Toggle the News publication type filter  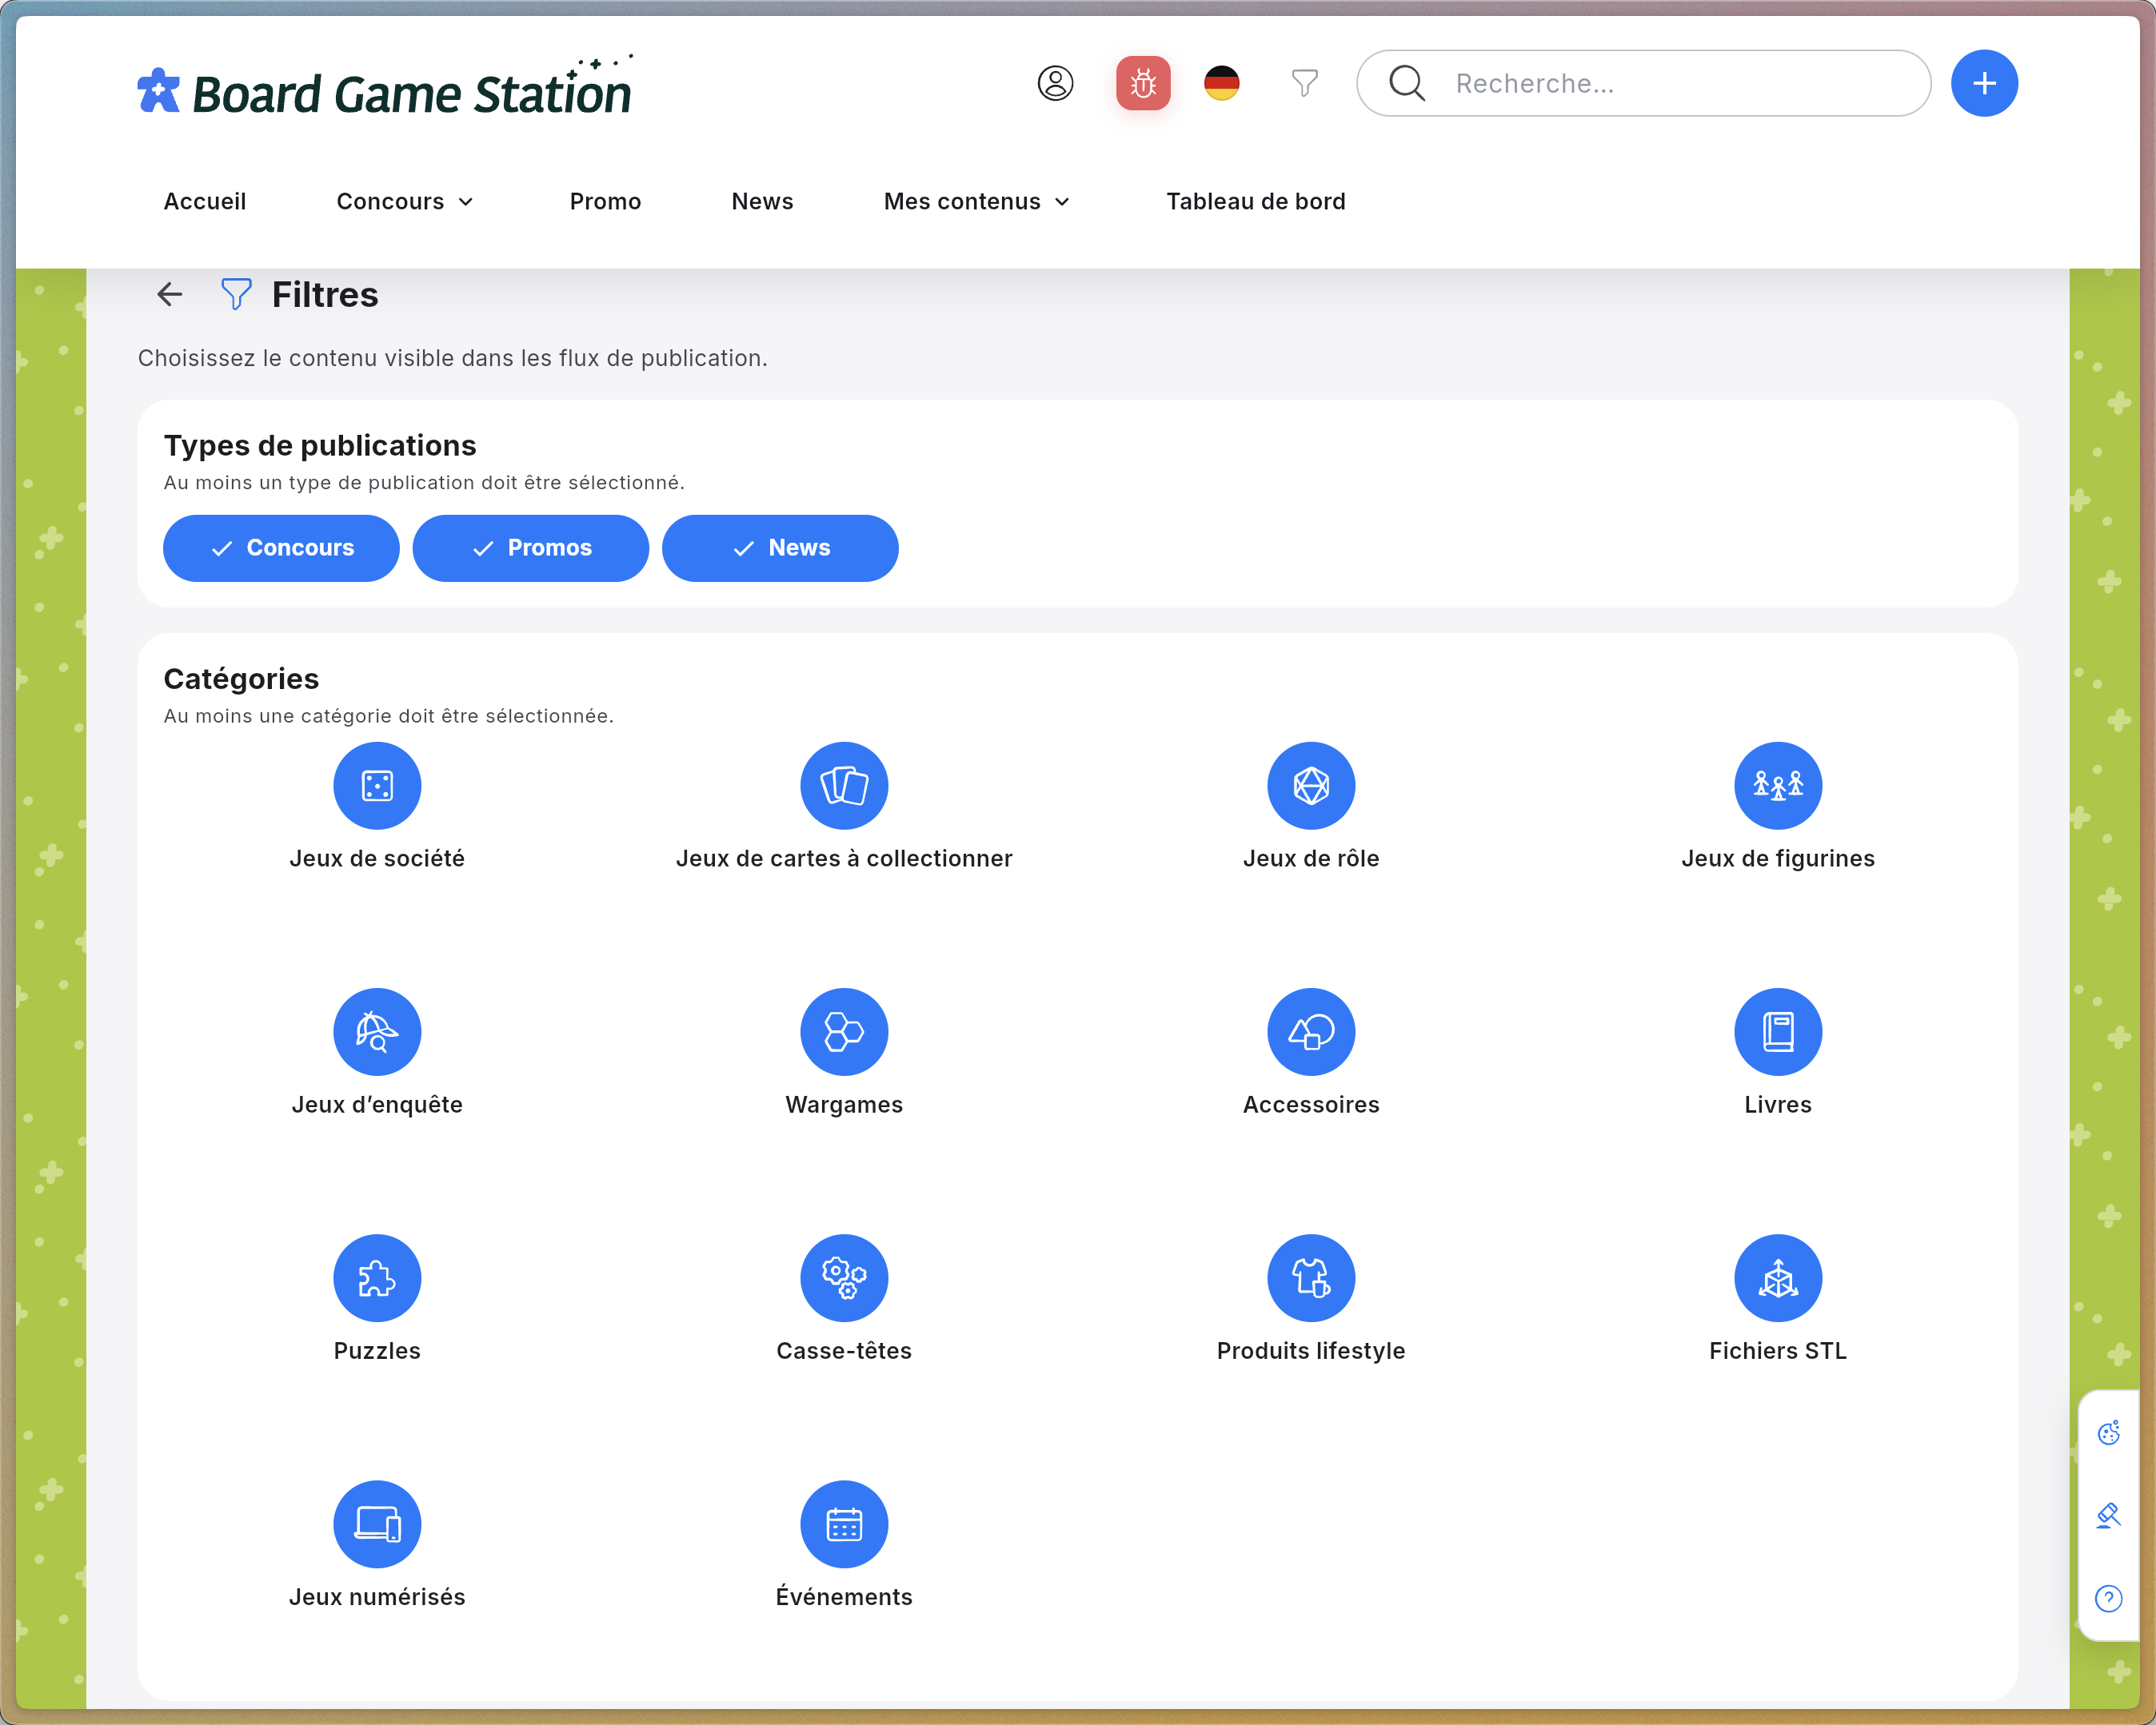point(780,548)
